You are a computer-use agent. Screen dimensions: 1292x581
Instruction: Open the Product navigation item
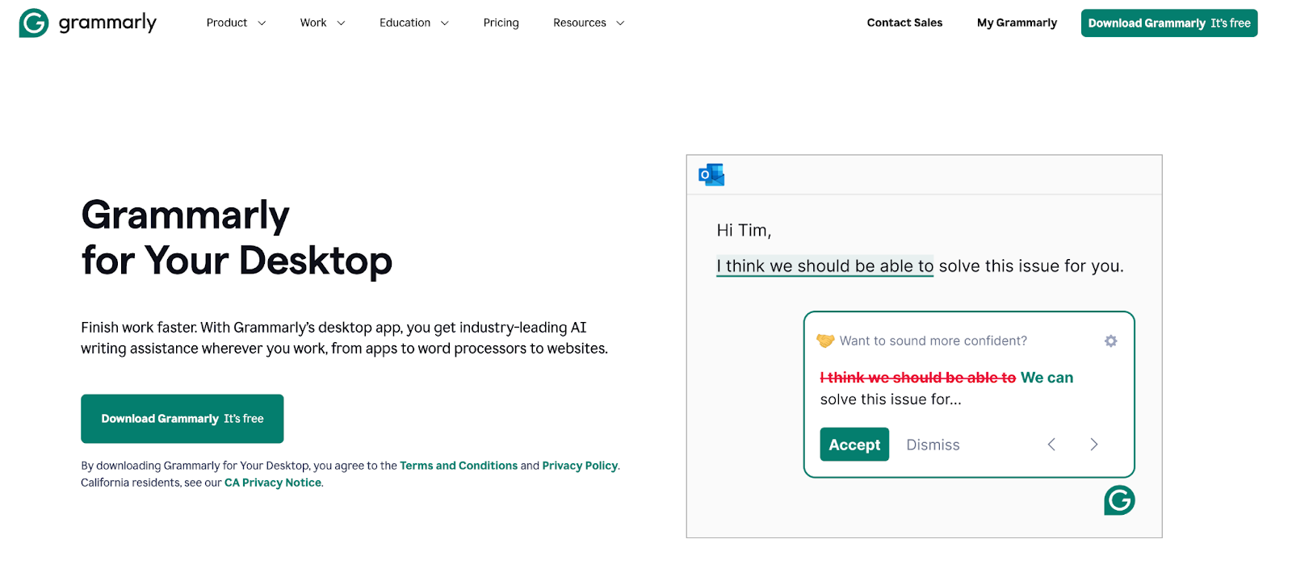coord(227,23)
